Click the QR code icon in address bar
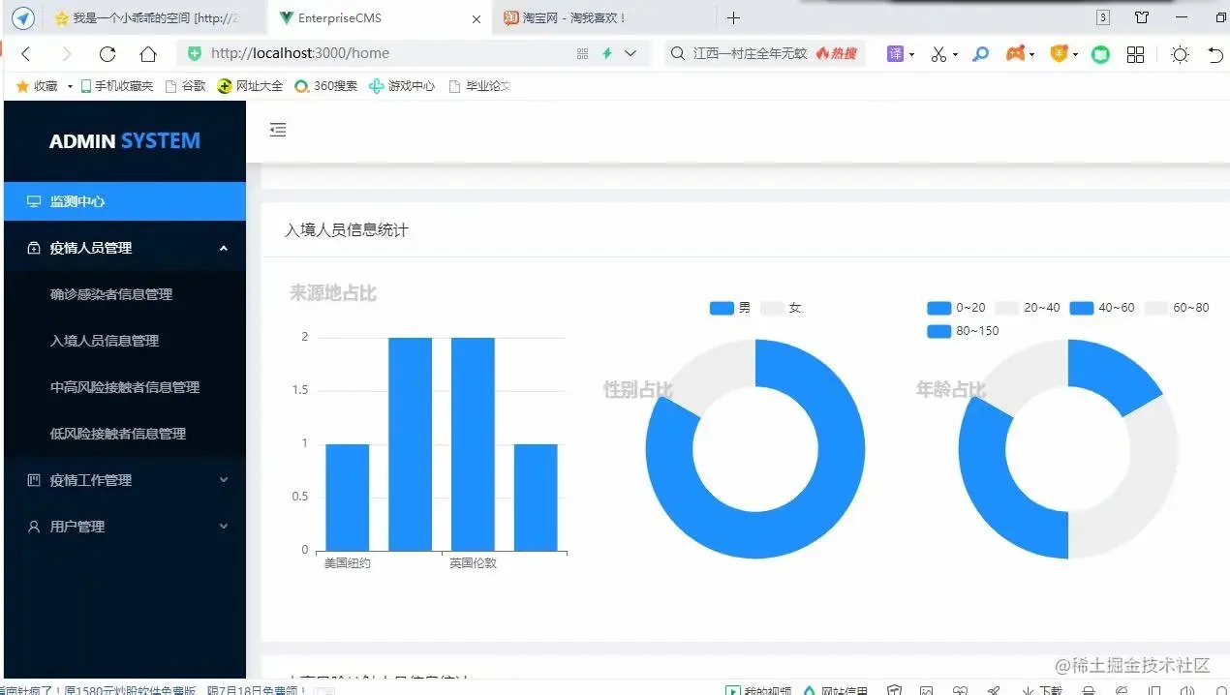The image size is (1230, 695). pos(582,54)
